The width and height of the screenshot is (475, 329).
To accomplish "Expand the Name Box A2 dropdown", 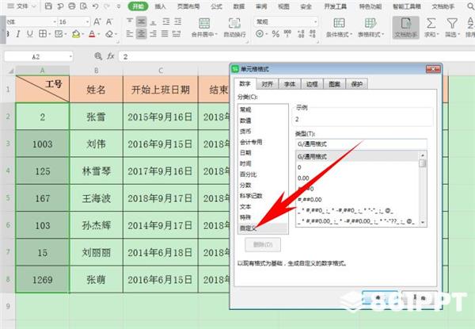I will point(70,56).
